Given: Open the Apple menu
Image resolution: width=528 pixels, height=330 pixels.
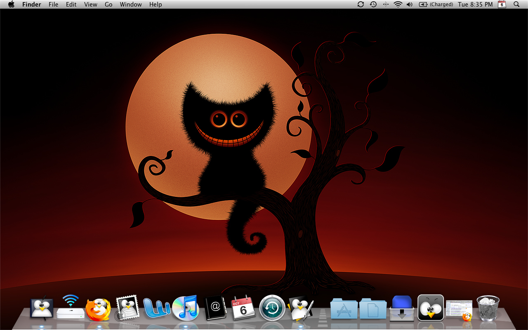Looking at the screenshot, I should 11,5.
